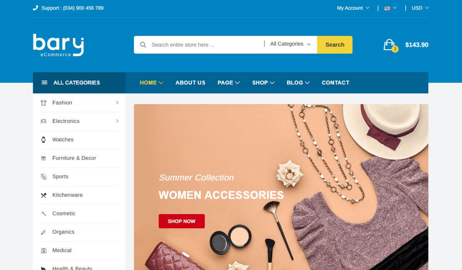Click the magnifier icon in search bar
Viewport: 462px width, 270px height.
pos(143,45)
